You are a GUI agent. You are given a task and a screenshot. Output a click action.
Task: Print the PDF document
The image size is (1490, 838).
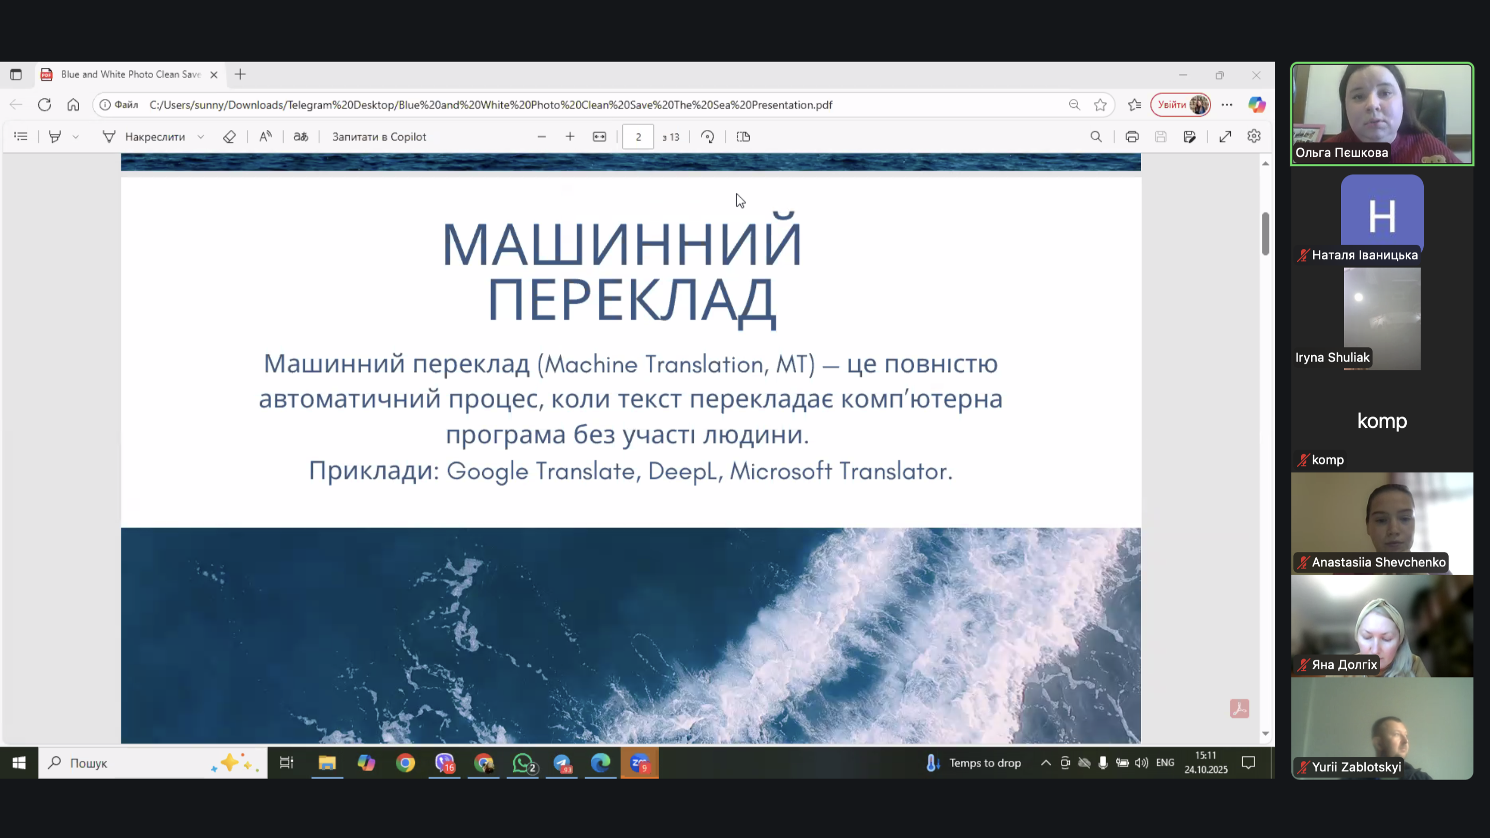pos(1131,137)
